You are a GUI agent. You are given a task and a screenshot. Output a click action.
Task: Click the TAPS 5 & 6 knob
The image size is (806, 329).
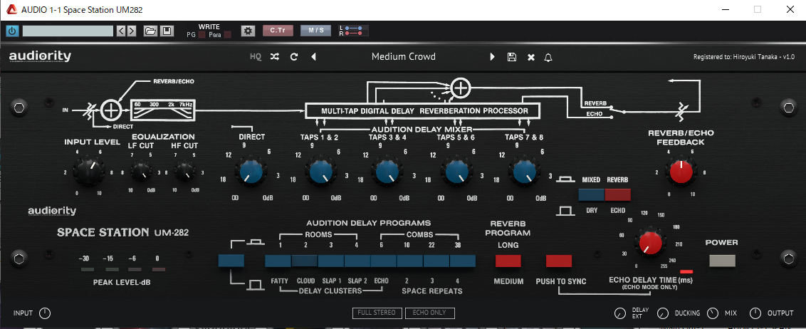456,173
